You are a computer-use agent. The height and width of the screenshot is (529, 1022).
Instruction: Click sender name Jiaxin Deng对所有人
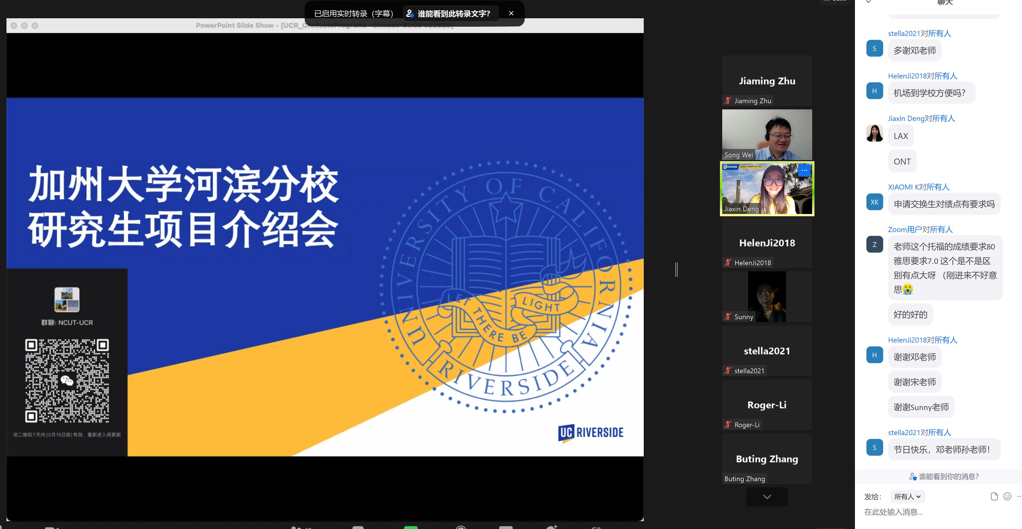[x=921, y=118]
